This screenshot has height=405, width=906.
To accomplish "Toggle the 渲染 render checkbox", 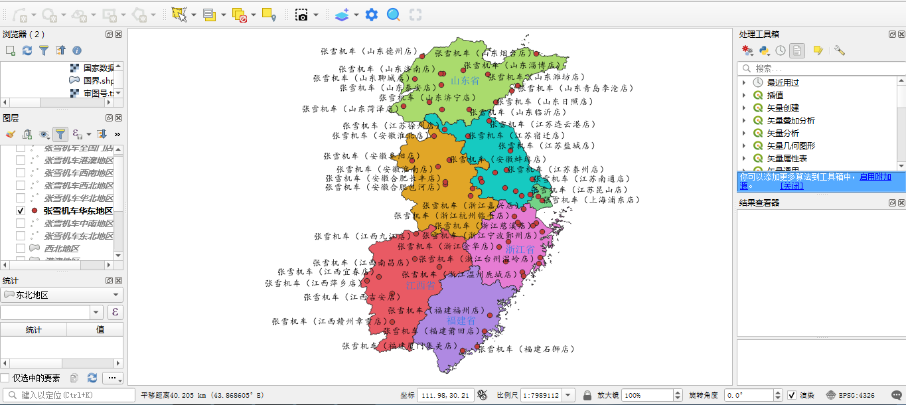I will click(x=792, y=395).
